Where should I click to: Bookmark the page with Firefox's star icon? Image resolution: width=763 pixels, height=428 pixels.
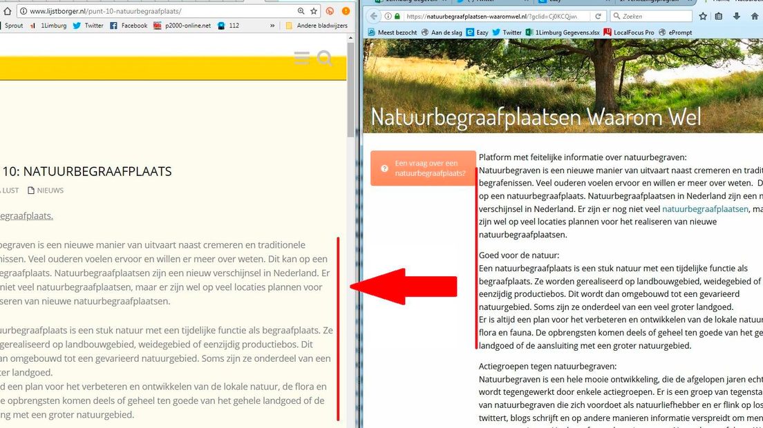point(703,16)
